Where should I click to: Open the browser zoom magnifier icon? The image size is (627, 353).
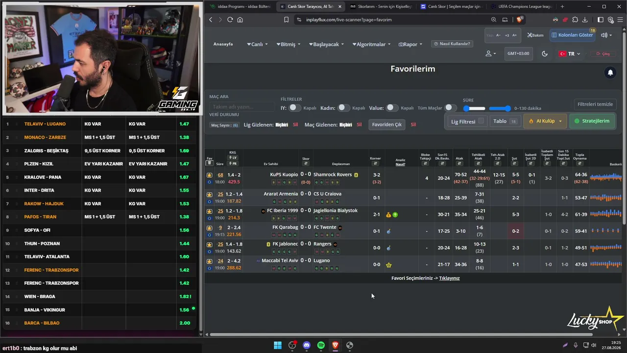pos(494,20)
